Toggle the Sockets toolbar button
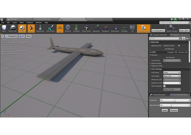Image resolution: width=191 pixels, height=135 pixels. pos(31,28)
